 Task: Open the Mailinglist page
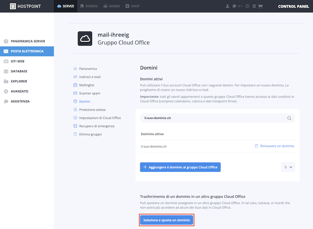coord(84,85)
